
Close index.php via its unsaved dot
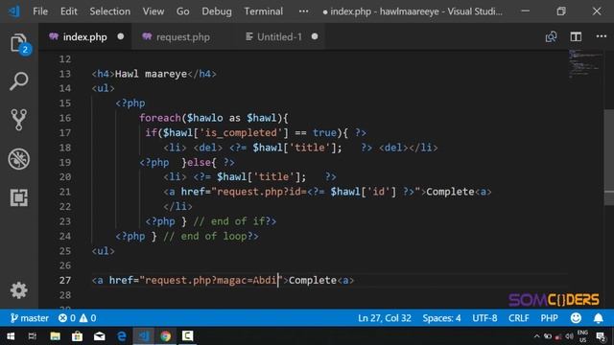[x=121, y=36]
